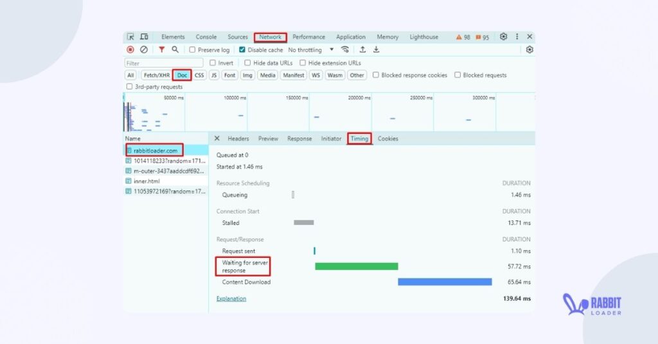This screenshot has width=658, height=344.
Task: Open network conditions wifi icon
Action: pos(345,50)
